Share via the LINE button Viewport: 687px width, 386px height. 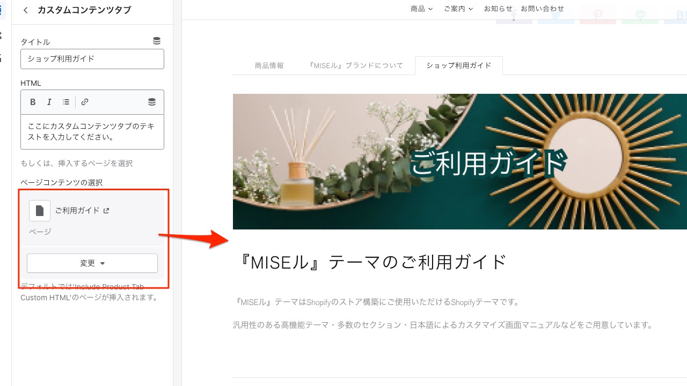click(640, 16)
